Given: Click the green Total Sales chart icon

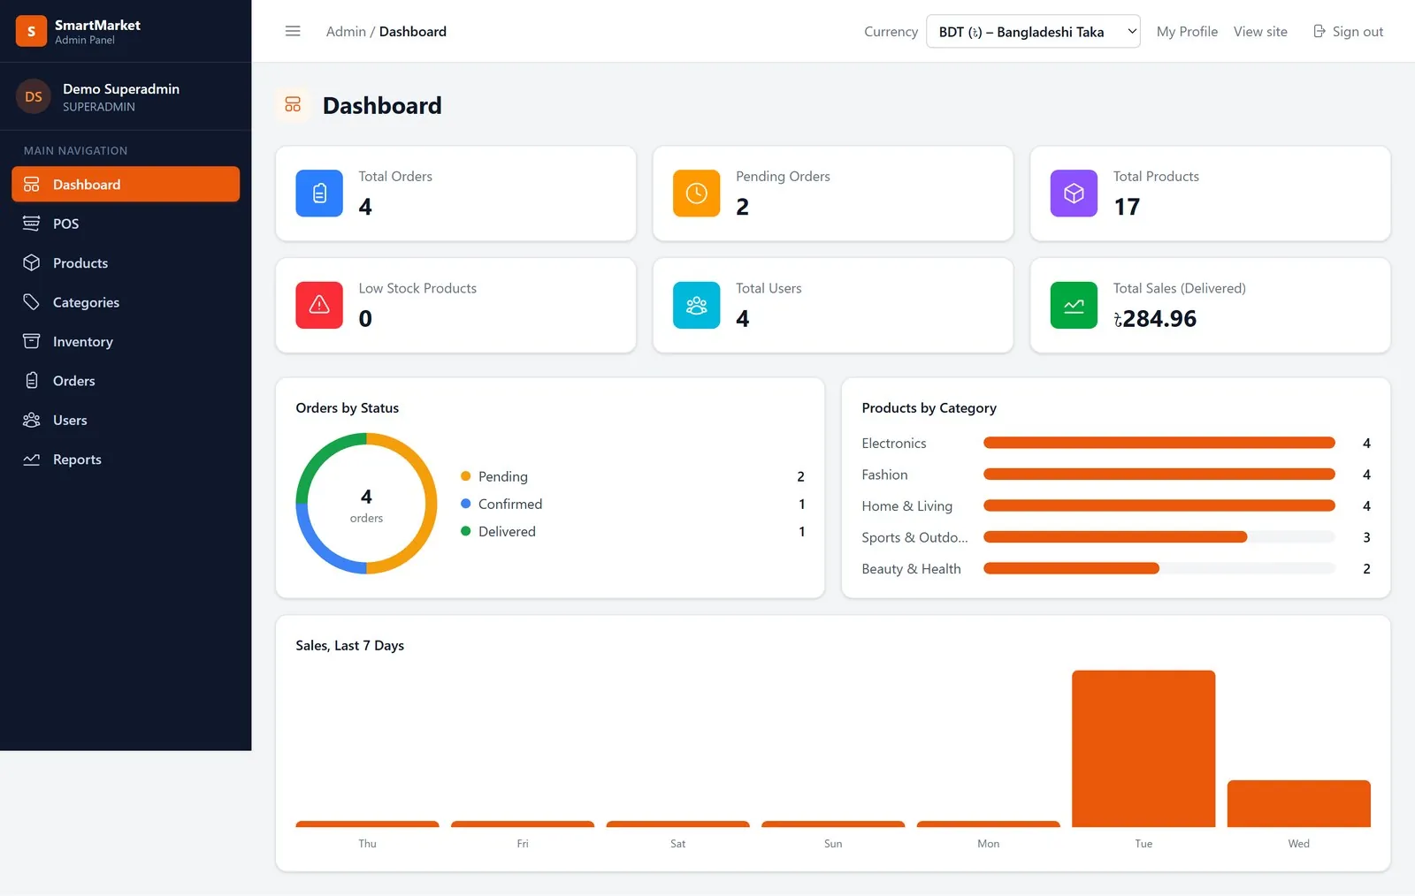Looking at the screenshot, I should [1074, 305].
